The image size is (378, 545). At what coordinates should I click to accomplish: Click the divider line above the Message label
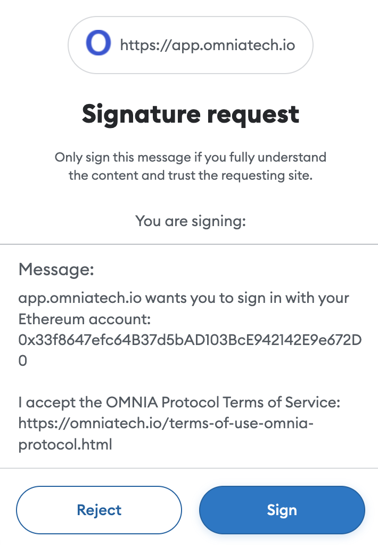189,244
